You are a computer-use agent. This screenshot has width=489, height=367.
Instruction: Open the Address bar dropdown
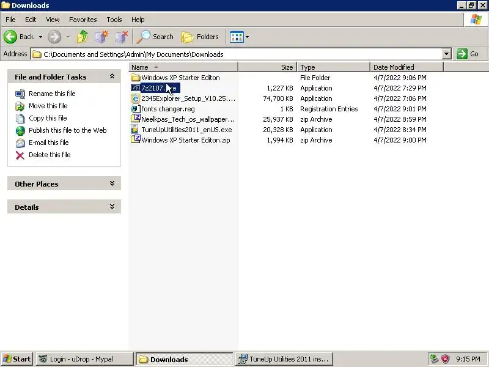[x=447, y=54]
